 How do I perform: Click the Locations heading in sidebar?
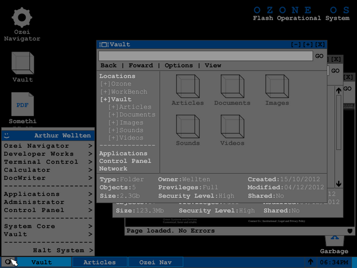coord(117,76)
